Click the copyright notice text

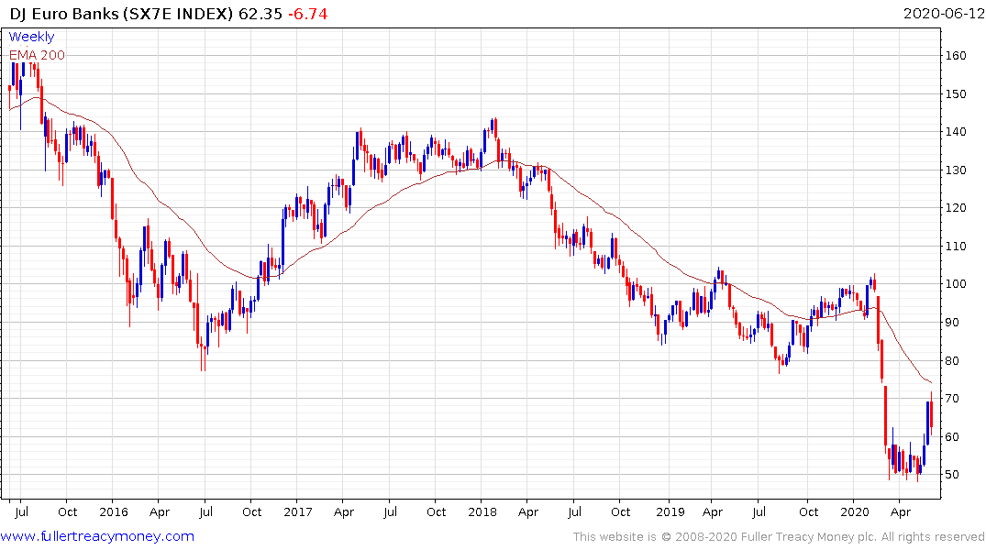pyautogui.click(x=779, y=537)
